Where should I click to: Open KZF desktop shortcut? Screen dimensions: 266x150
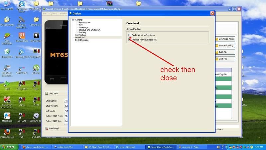pos(22,133)
